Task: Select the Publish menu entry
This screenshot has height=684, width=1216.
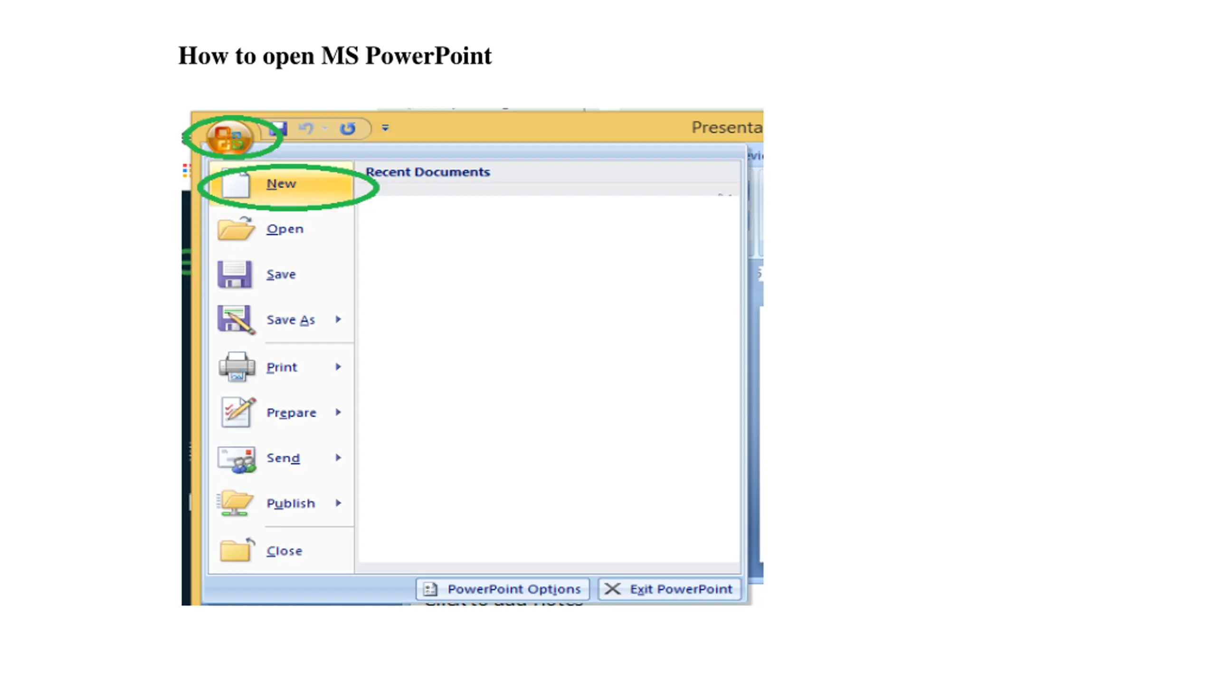Action: tap(281, 503)
